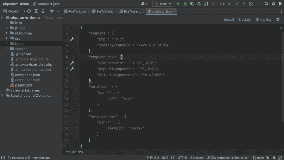Toggle read-only lock icon in status bar
This screenshot has width=284, height=160.
point(268,158)
